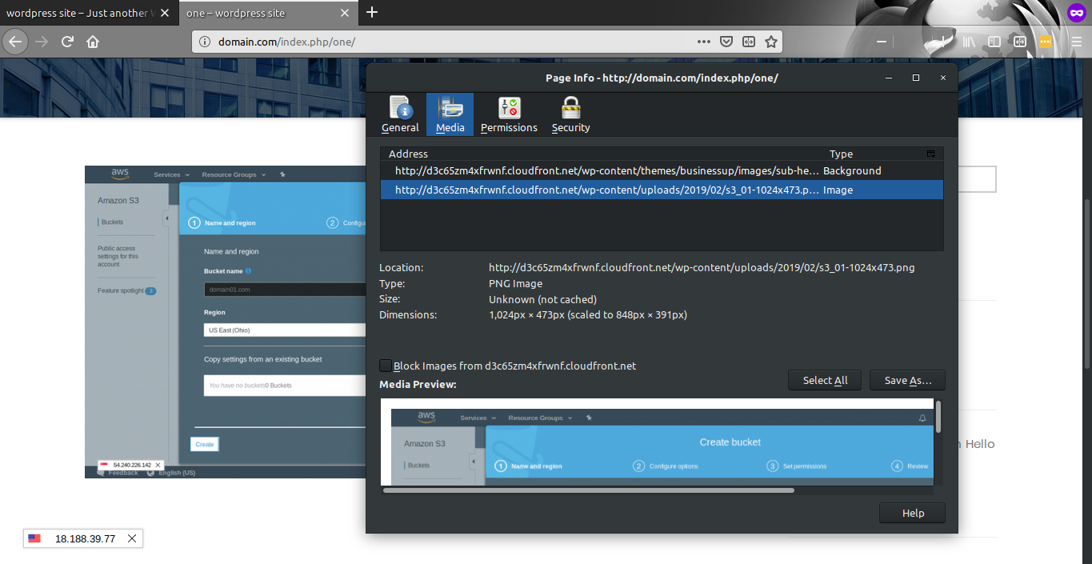Open the General tab in Page Info
The image size is (1092, 564).
[400, 114]
